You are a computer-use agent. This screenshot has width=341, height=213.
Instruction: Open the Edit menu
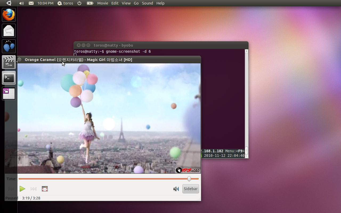115,3
